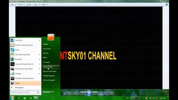Select the Photo Viewer taskbar button
The image size is (178, 100).
click(x=36, y=98)
